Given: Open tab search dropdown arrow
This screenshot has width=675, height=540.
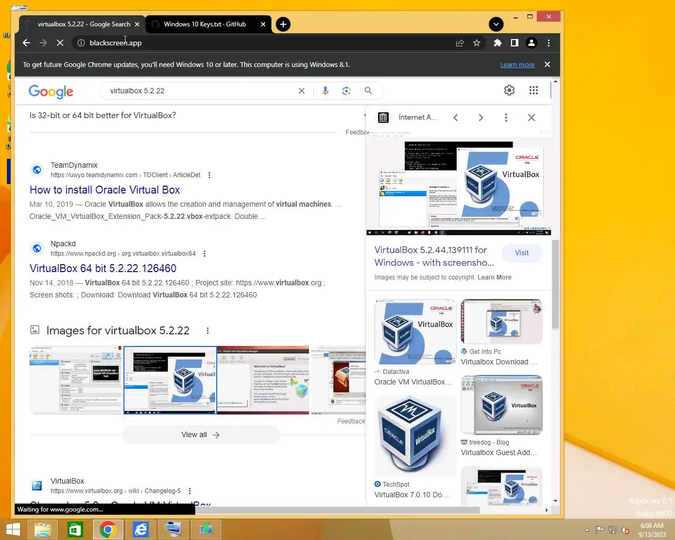Looking at the screenshot, I should tap(496, 24).
